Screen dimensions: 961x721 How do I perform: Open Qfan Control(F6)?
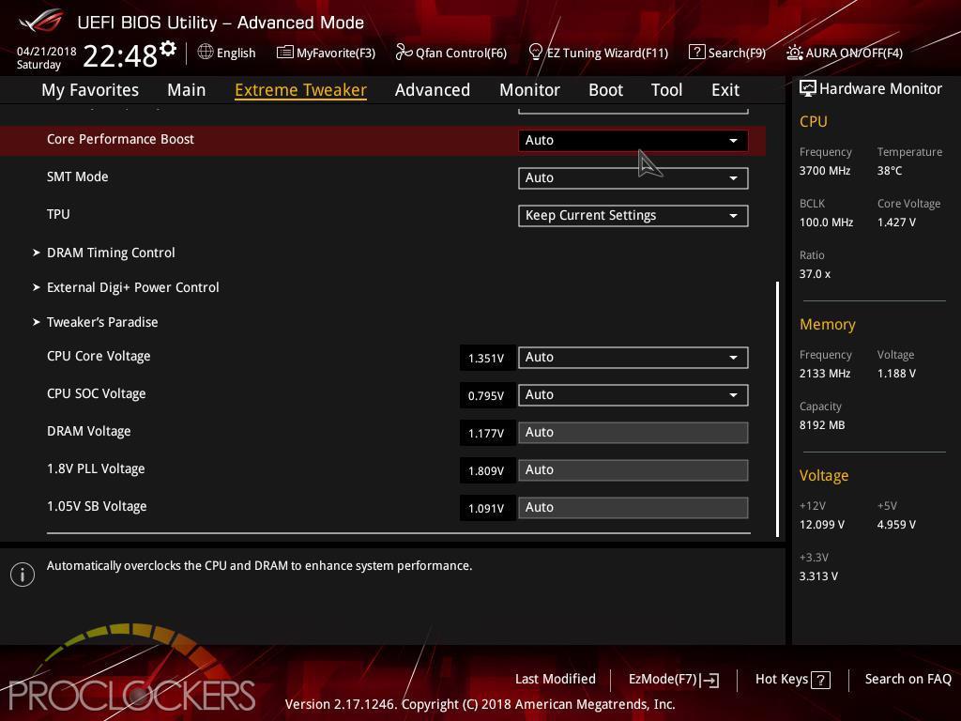451,53
